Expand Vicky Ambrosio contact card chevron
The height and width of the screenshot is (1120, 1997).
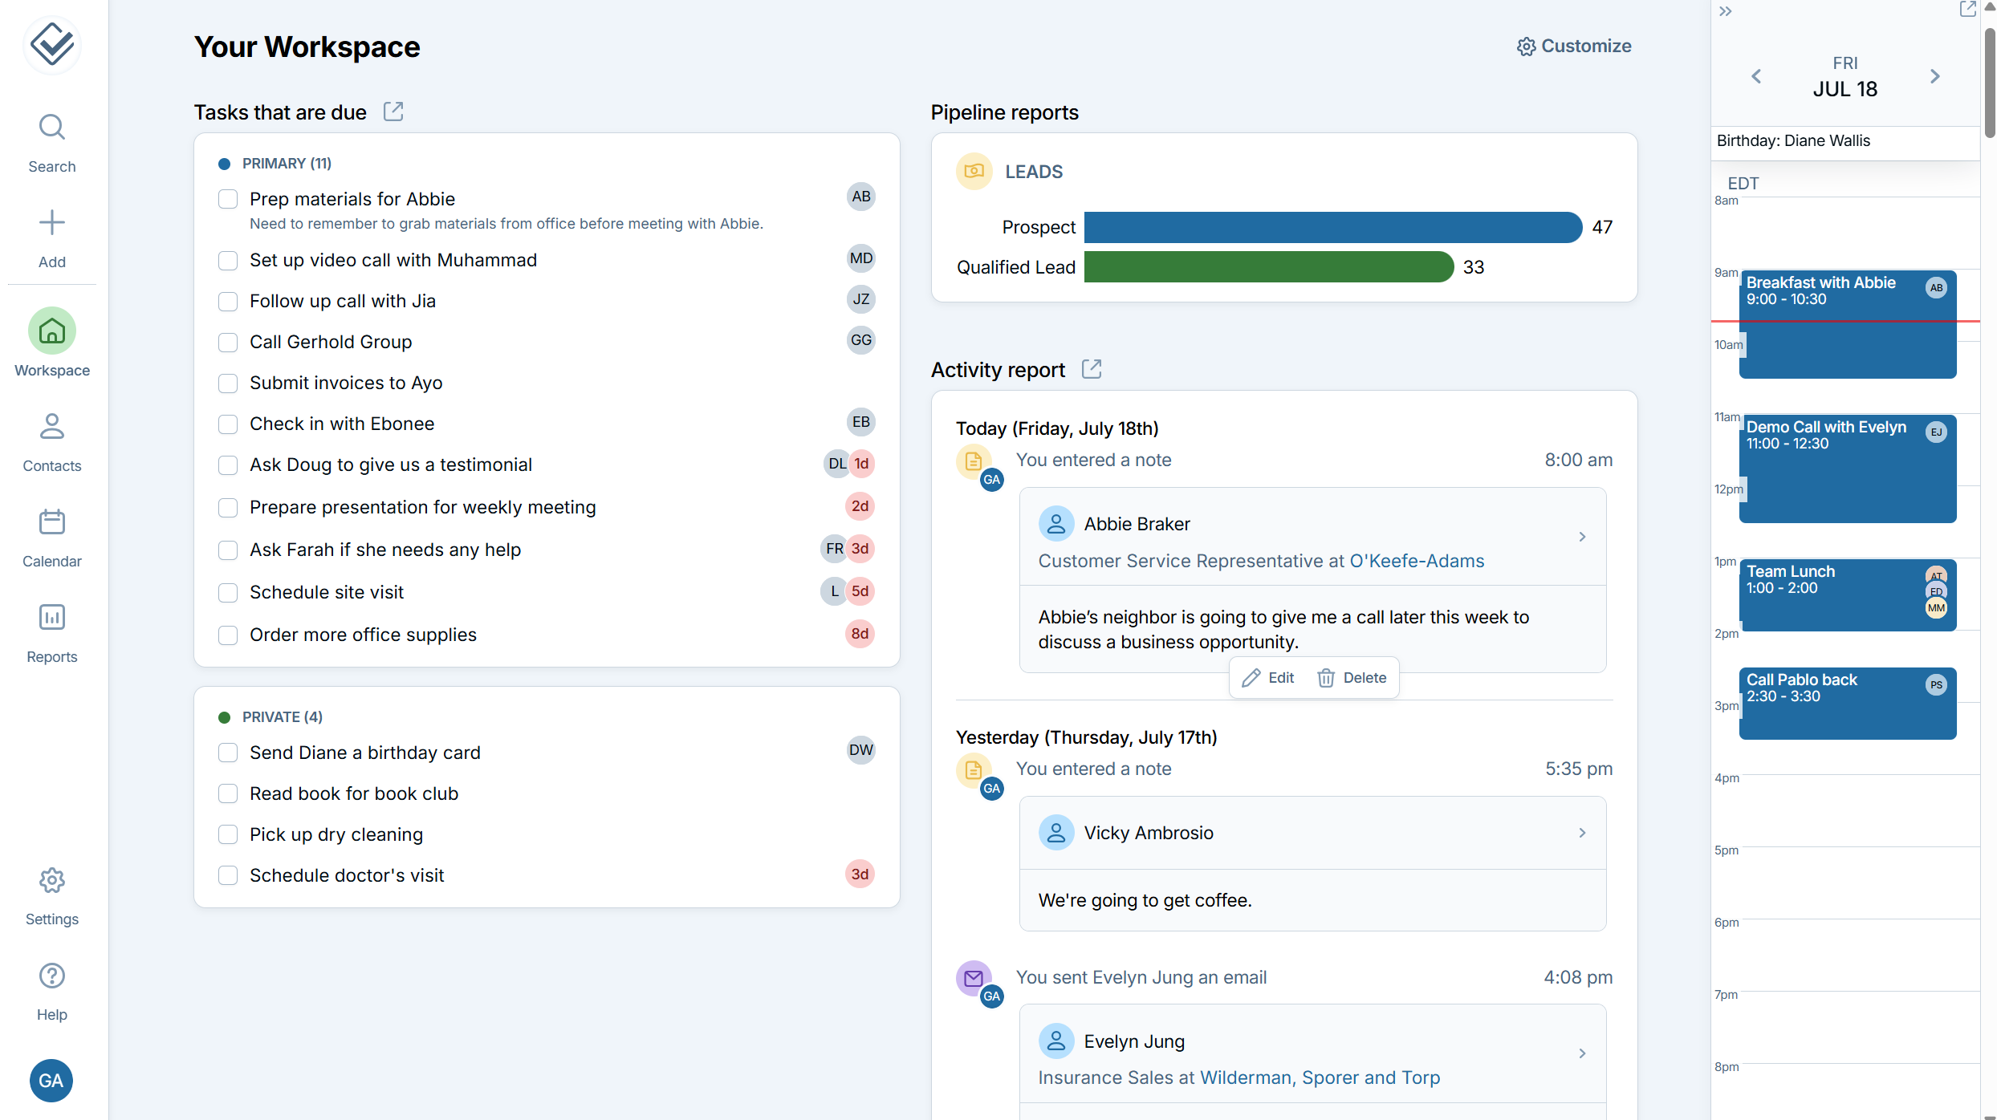1582,833
